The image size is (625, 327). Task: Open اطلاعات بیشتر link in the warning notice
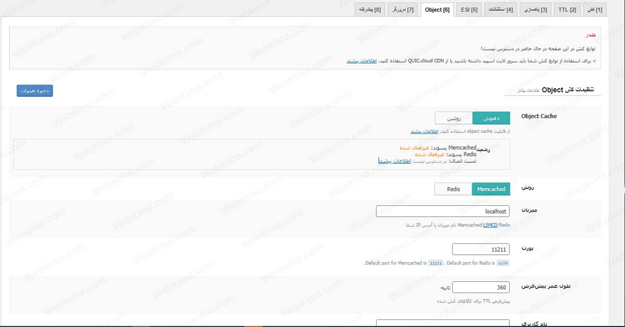click(362, 61)
